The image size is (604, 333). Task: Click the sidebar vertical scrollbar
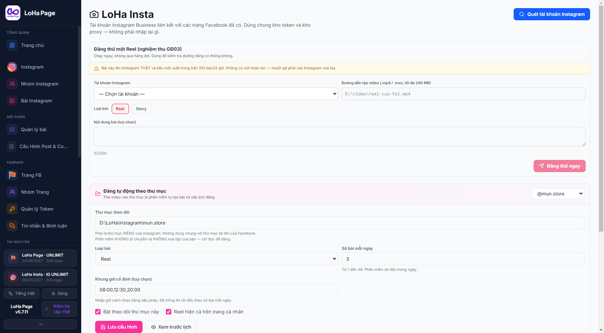pos(80,91)
